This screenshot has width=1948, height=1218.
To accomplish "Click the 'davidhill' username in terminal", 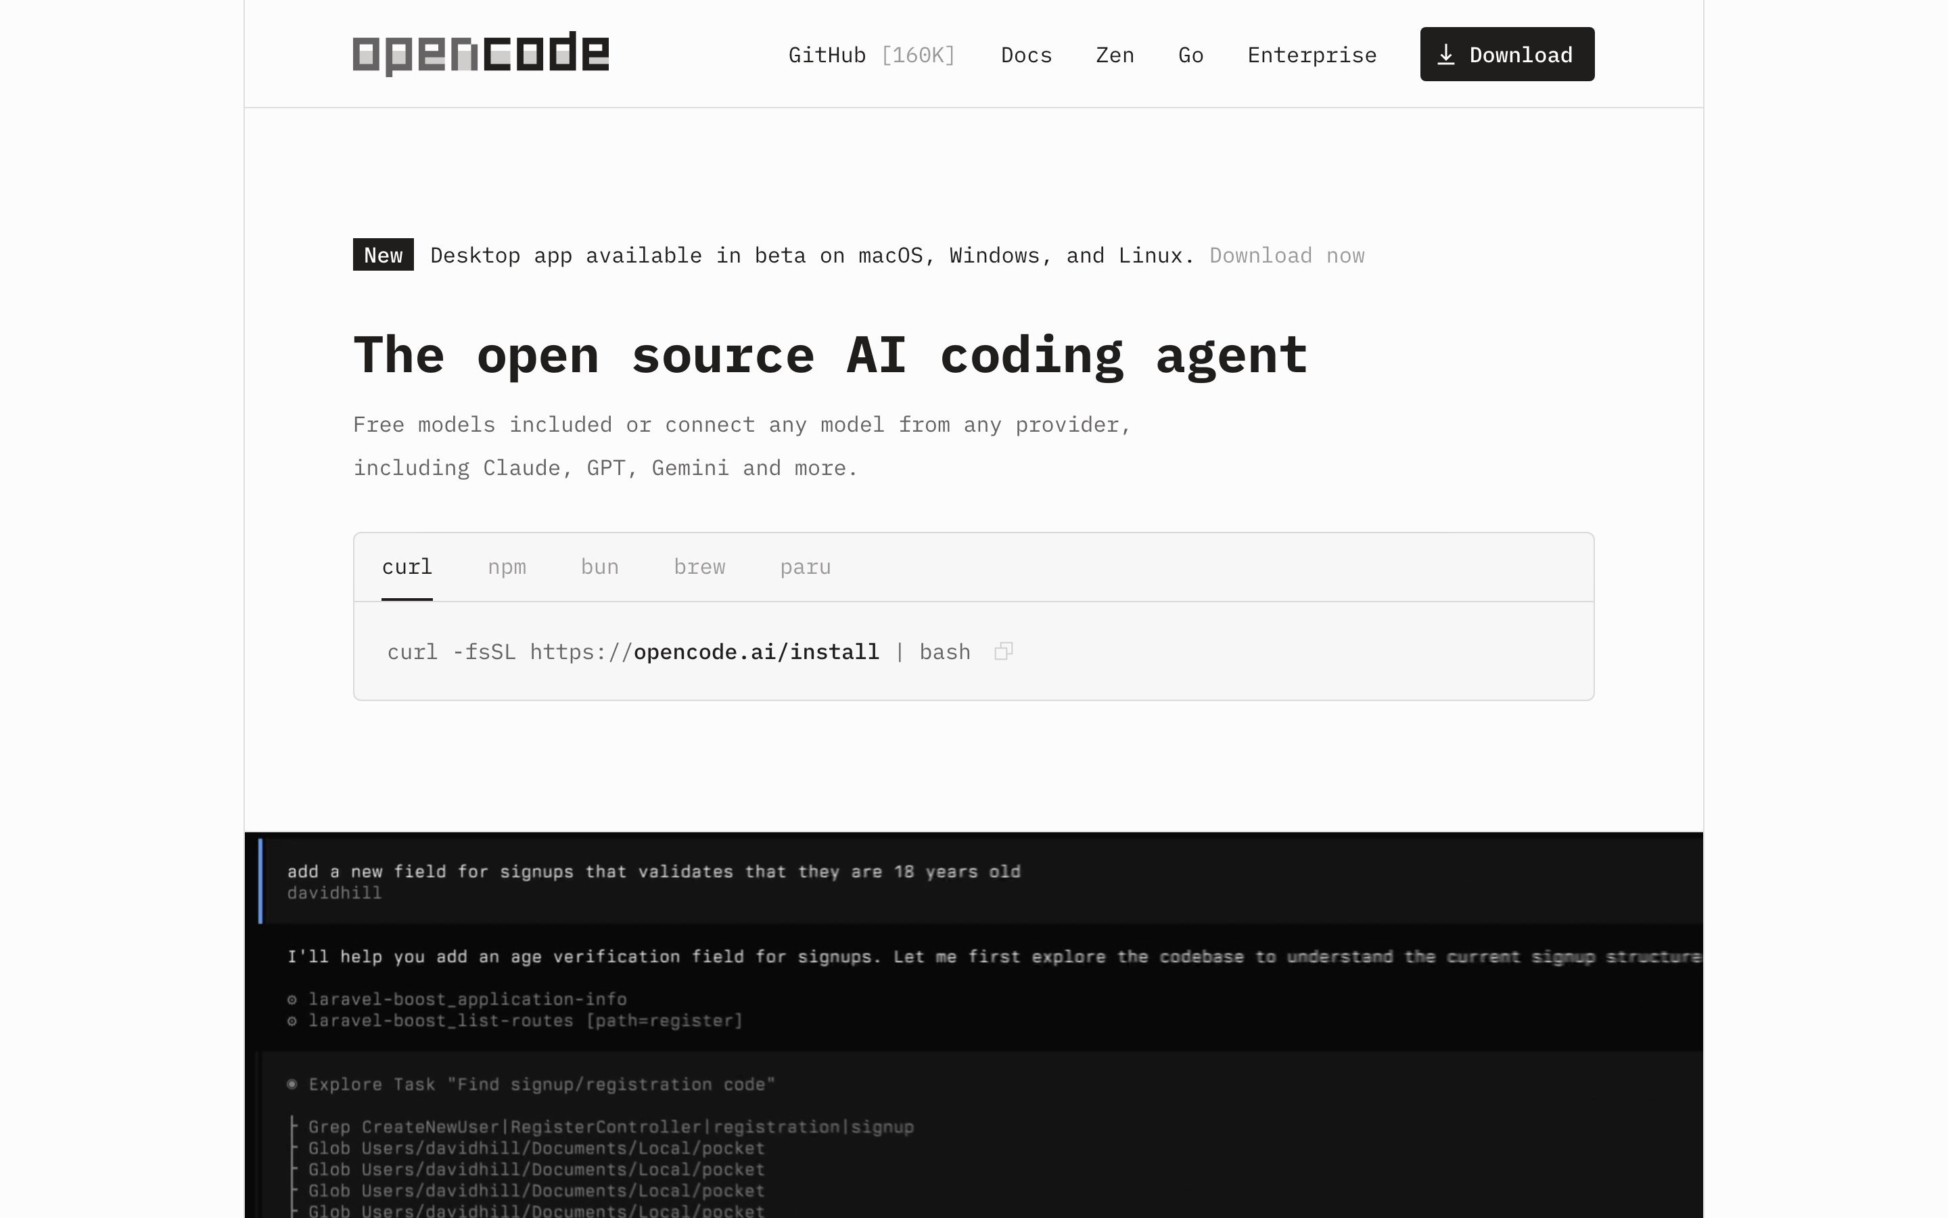I will [334, 893].
